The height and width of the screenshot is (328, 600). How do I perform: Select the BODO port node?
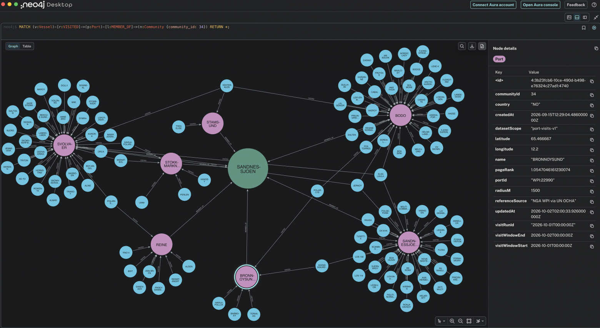tap(400, 115)
